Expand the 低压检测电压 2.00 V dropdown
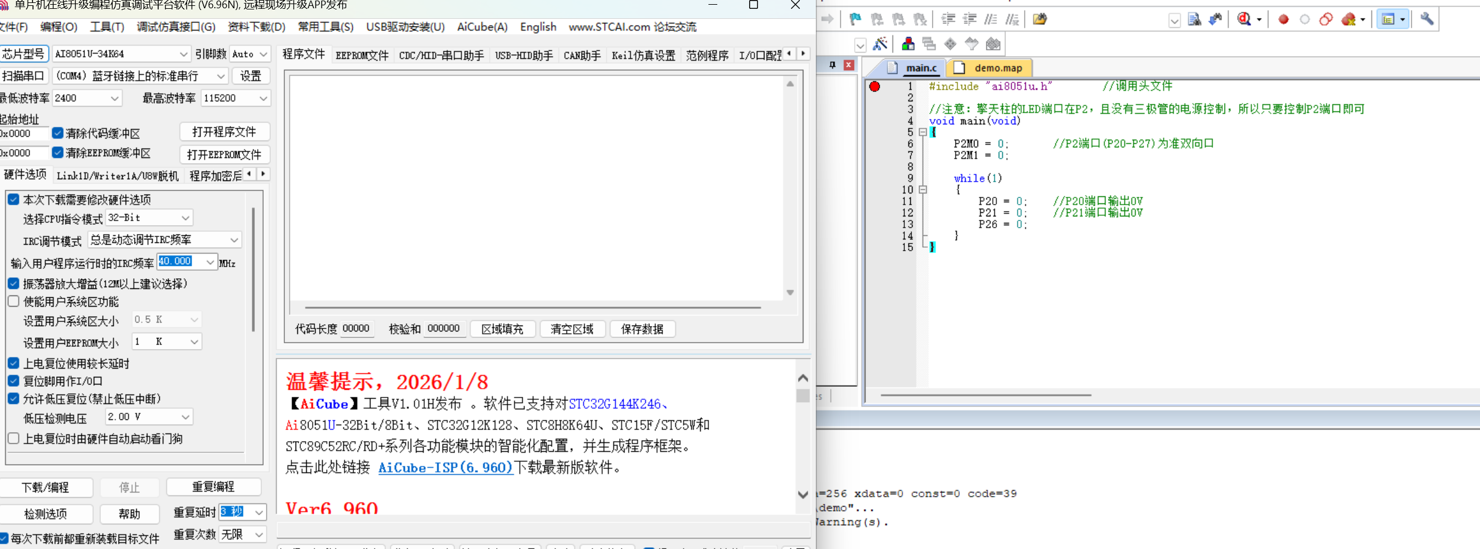1480x549 pixels. (185, 417)
